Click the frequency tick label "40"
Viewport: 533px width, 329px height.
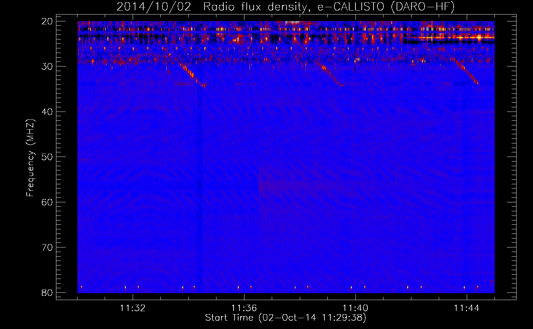coord(47,112)
